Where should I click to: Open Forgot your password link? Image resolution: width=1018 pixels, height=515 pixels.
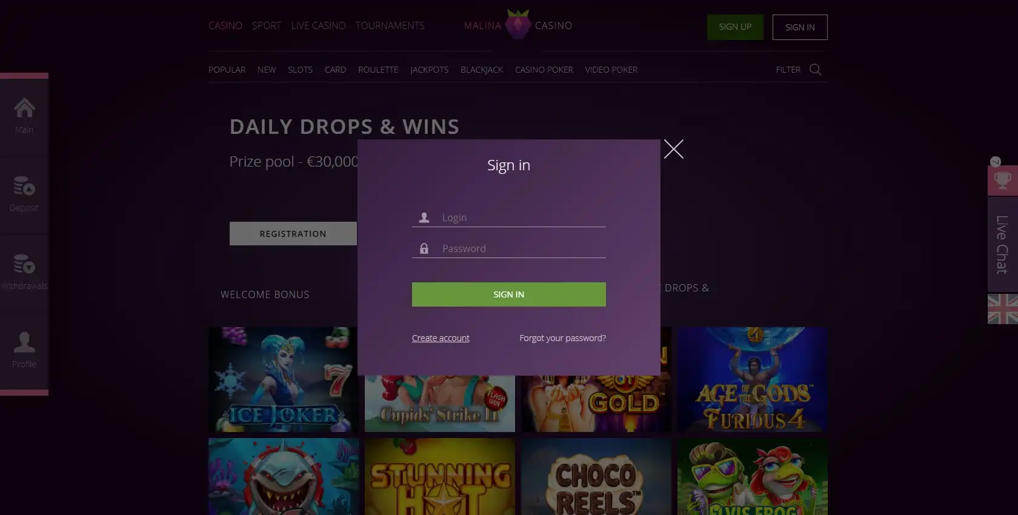click(x=562, y=338)
